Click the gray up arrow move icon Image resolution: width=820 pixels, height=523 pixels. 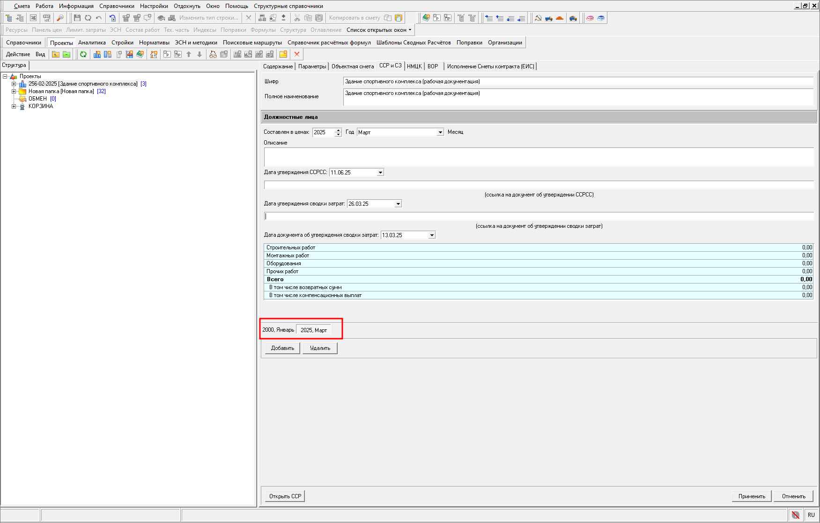[189, 54]
